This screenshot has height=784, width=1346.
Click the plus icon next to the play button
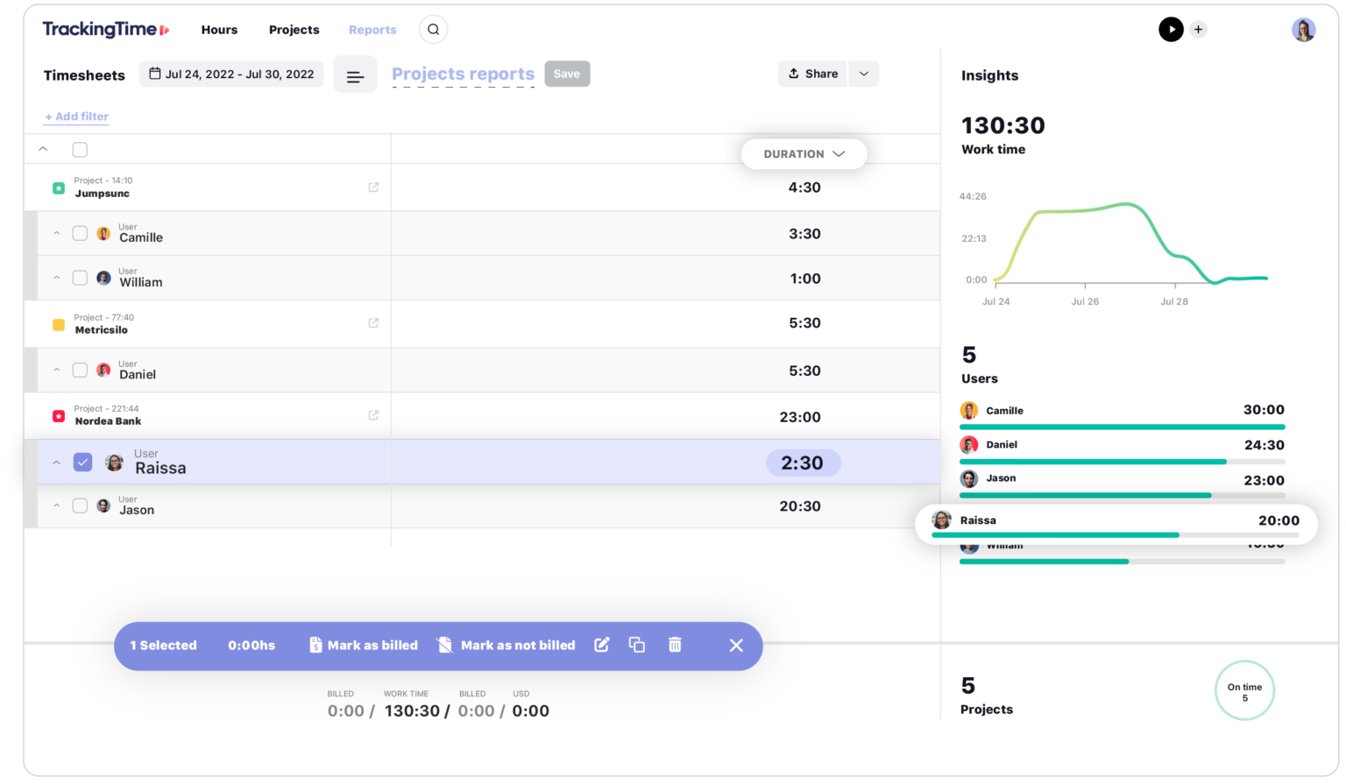pos(1198,29)
